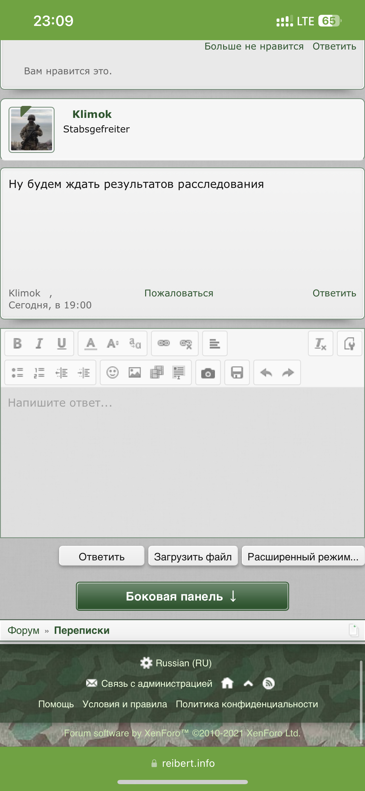This screenshot has width=365, height=791.
Task: Click the message 'Ну будем ждать результатов расследования'
Action: point(136,184)
